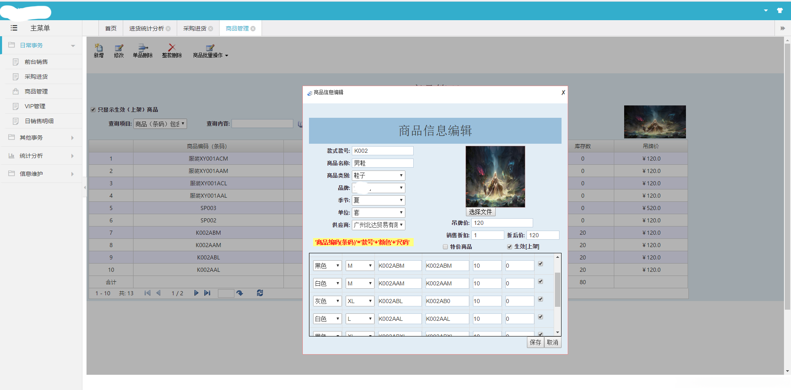Click the product image in the dialog
The image size is (791, 390).
click(x=495, y=176)
